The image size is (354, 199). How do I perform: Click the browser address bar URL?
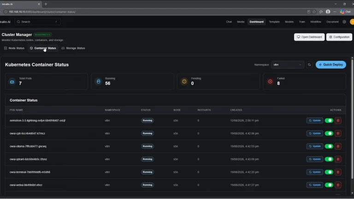pyautogui.click(x=42, y=12)
